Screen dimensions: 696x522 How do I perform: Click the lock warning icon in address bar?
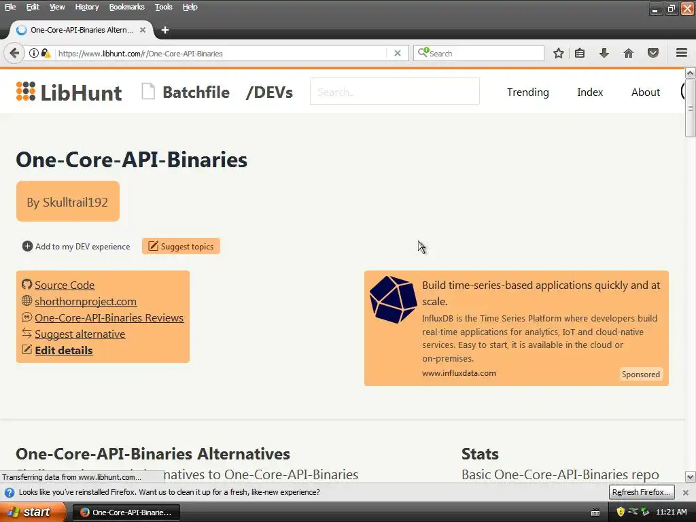click(x=46, y=53)
